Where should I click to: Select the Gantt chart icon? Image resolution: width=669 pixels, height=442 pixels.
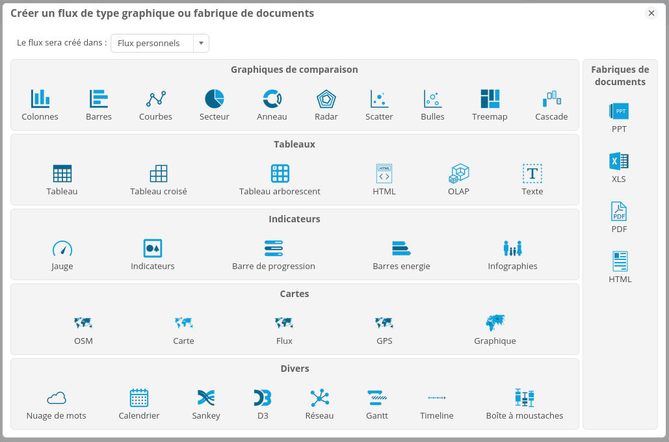(376, 397)
